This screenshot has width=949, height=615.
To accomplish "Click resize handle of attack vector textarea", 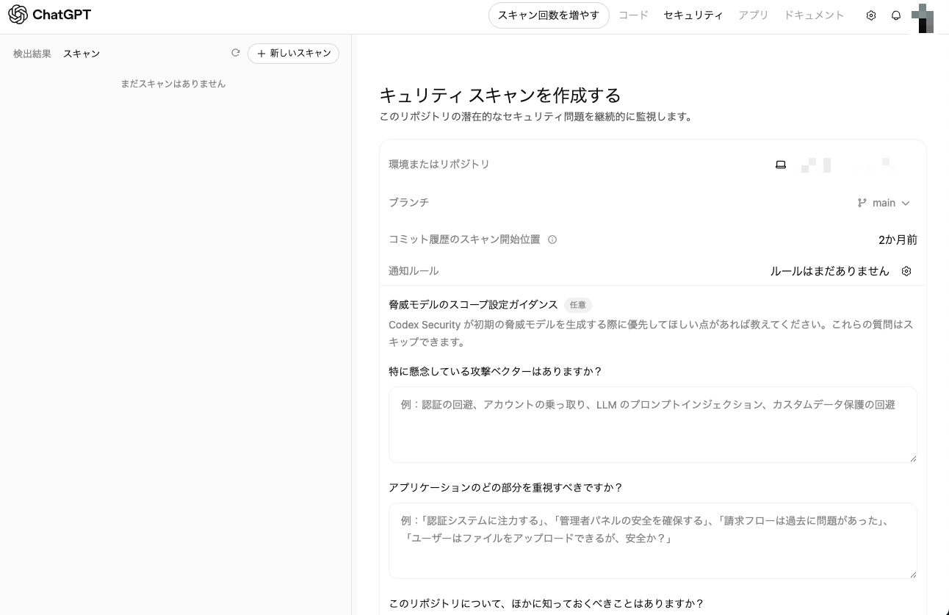I will point(913,458).
